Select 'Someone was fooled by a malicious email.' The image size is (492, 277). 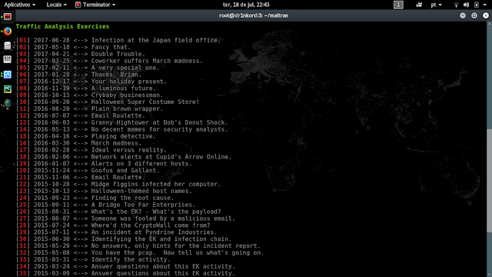tap(125, 219)
